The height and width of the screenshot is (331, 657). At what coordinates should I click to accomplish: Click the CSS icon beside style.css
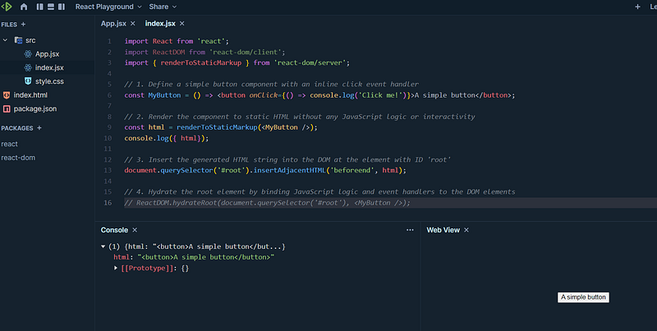click(x=28, y=81)
